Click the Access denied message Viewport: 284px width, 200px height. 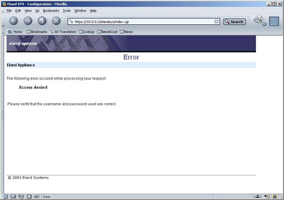[x=33, y=88]
